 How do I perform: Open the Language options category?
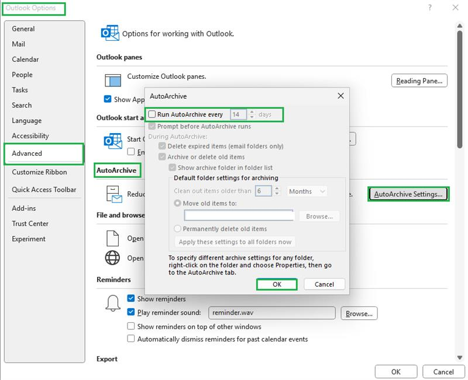[44, 120]
